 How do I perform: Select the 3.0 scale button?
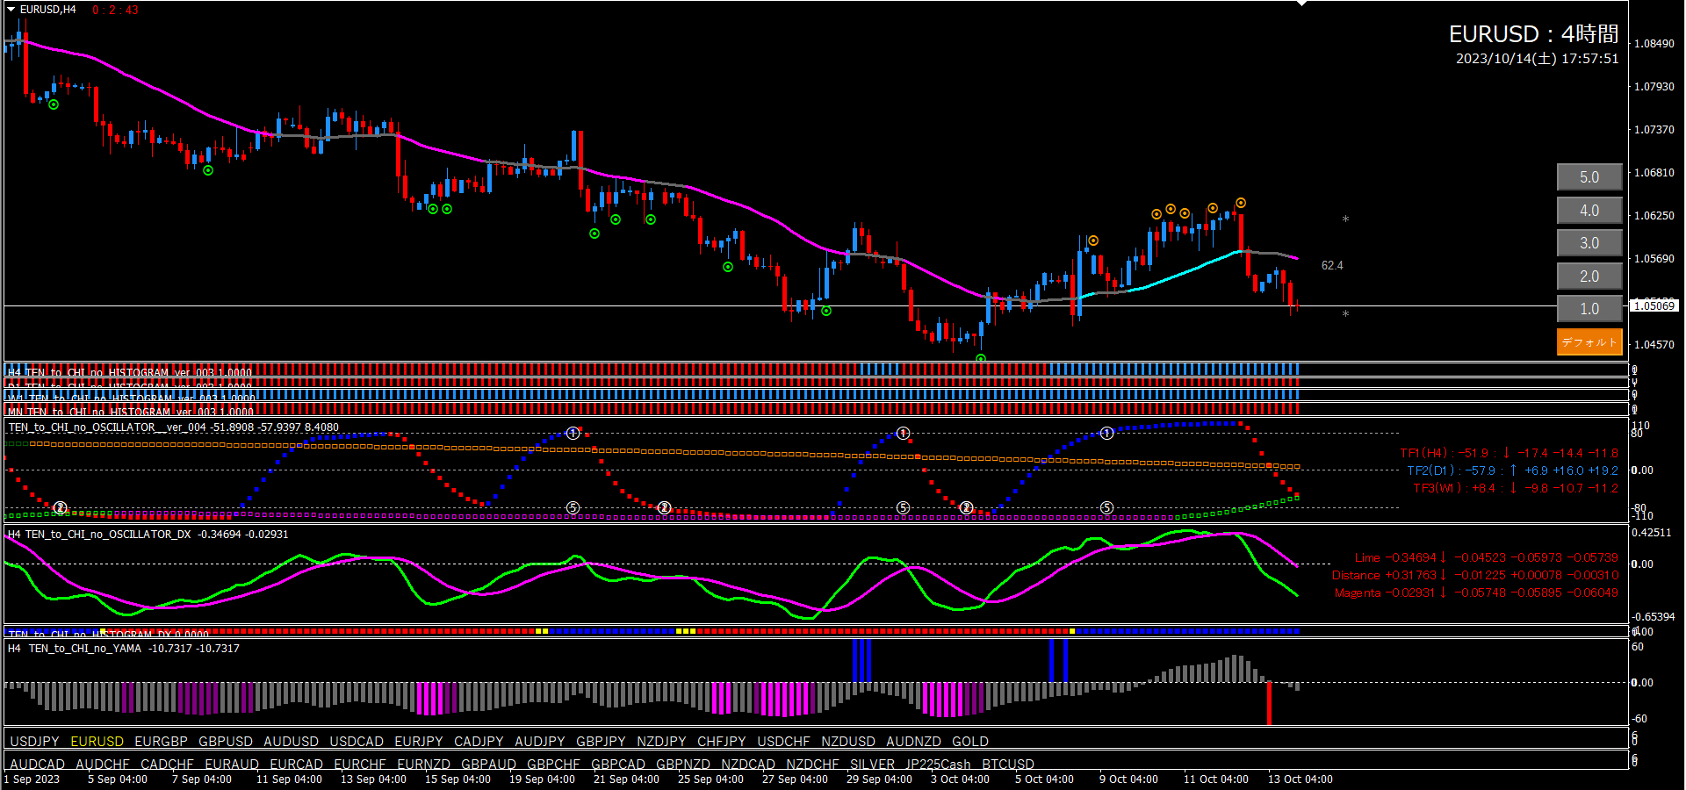[1589, 243]
